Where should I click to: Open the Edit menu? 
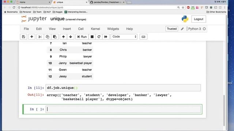click(39, 29)
